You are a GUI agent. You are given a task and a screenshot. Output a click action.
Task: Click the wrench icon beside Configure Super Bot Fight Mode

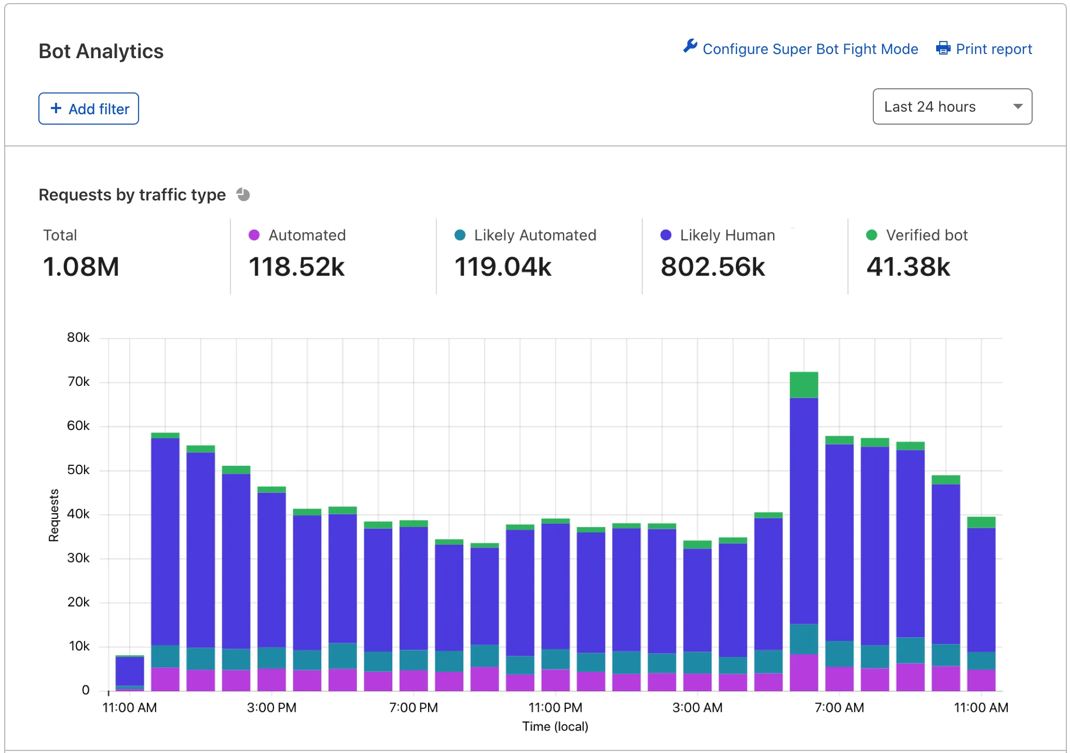[690, 47]
